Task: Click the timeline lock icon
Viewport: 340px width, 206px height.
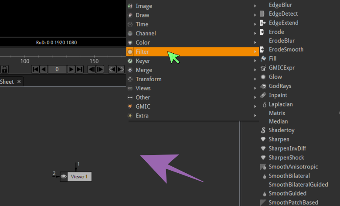Action: [x=4, y=69]
